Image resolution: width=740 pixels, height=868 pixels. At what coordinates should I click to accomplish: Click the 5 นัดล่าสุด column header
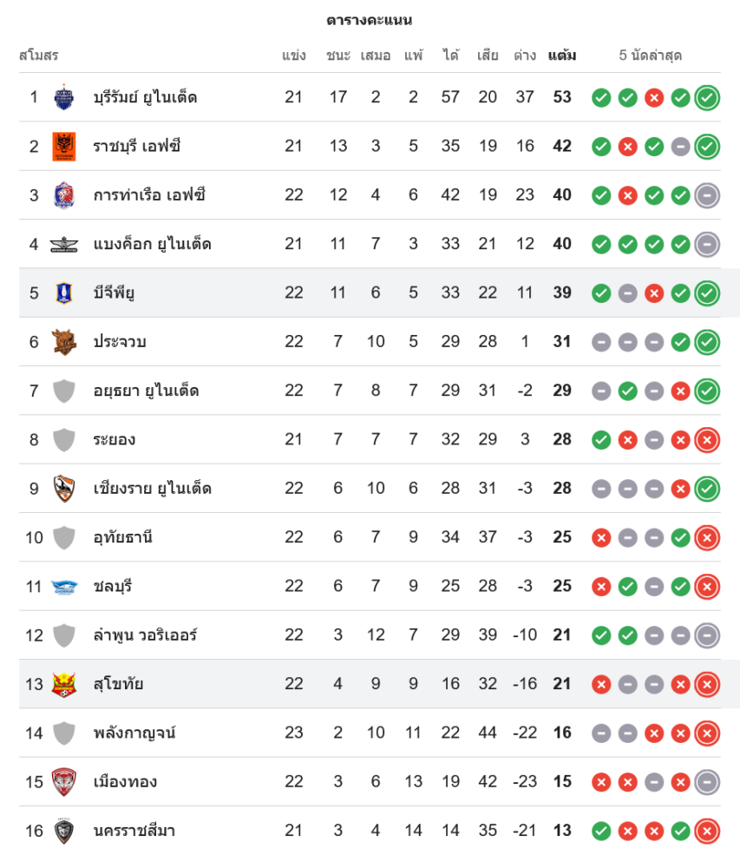pos(650,56)
